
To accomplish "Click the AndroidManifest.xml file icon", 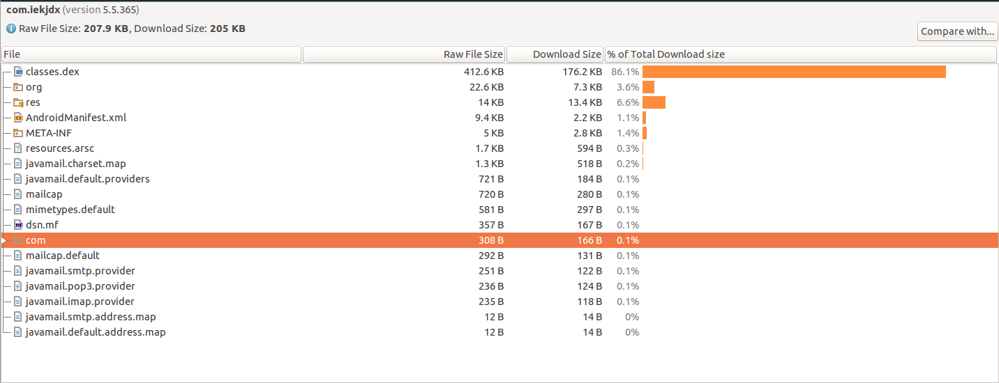I will coord(19,118).
